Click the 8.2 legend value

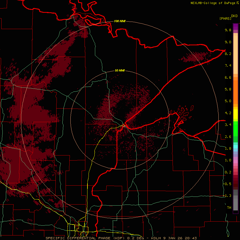228,54
